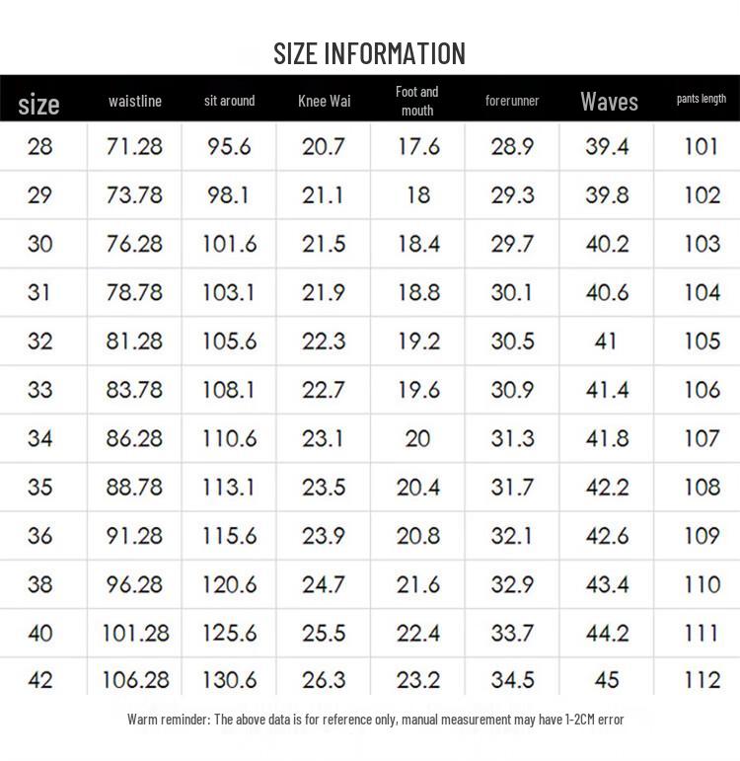740x761 pixels.
Task: Select the forerunner value 31.7
Action: coord(512,486)
